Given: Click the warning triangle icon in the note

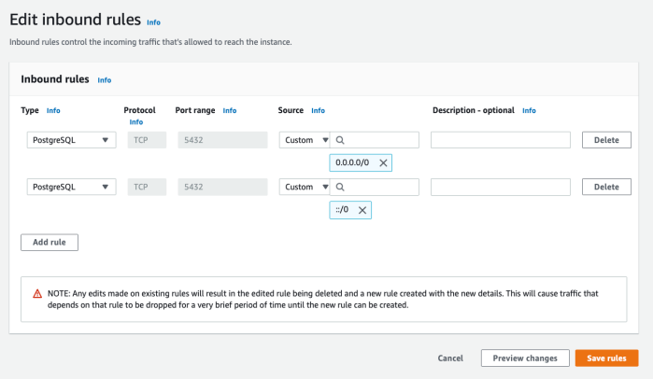Looking at the screenshot, I should pos(36,293).
